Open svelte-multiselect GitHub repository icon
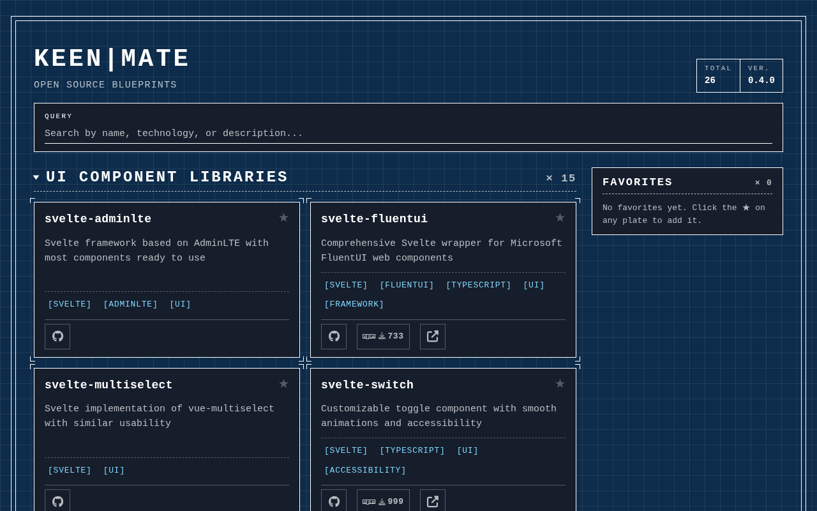 click(x=57, y=501)
